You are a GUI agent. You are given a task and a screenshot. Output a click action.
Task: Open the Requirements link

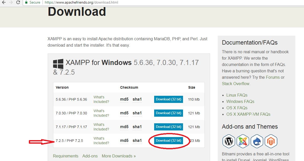pyautogui.click(x=66, y=156)
